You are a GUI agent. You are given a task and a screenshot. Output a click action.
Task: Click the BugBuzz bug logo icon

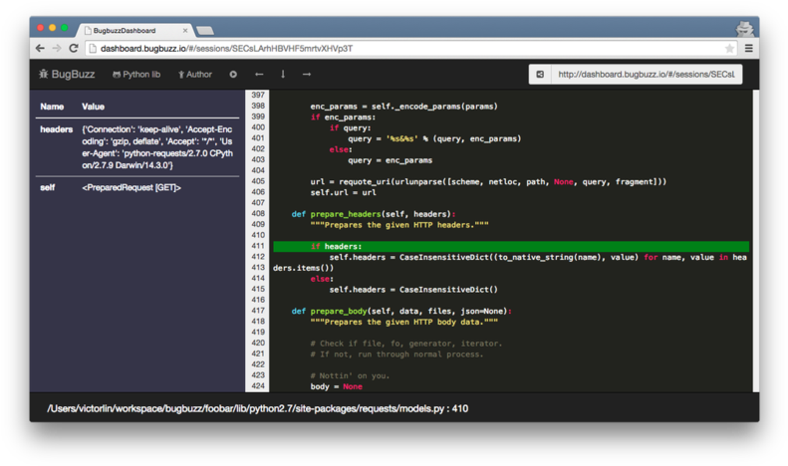coord(44,75)
